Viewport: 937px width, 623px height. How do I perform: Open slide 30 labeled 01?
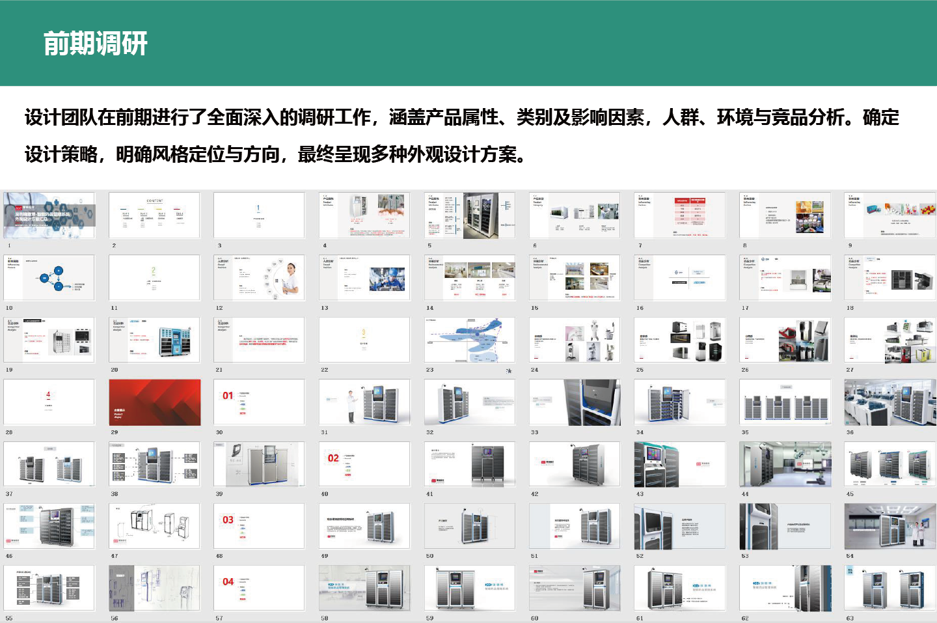260,402
